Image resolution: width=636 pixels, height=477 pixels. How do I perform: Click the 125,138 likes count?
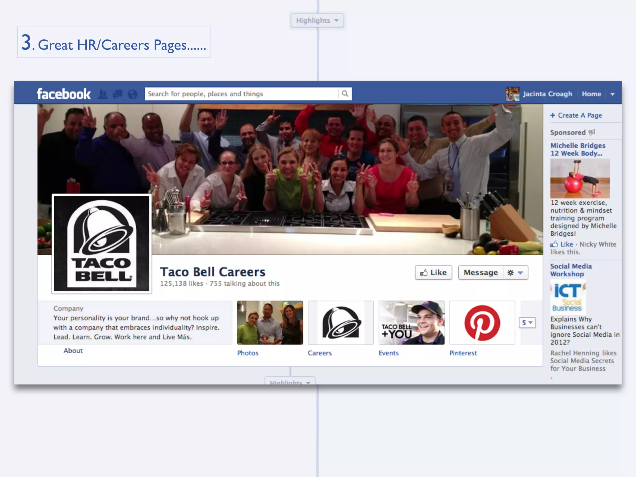click(181, 284)
